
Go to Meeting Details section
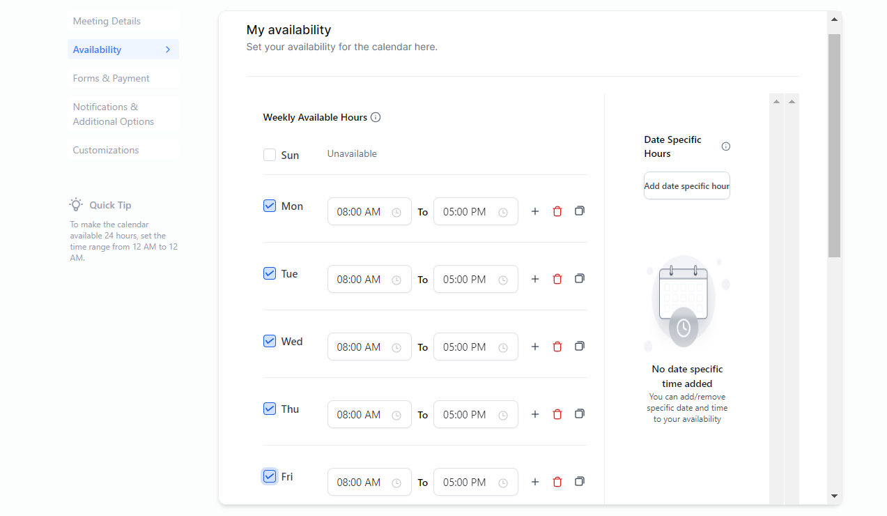pyautogui.click(x=107, y=21)
